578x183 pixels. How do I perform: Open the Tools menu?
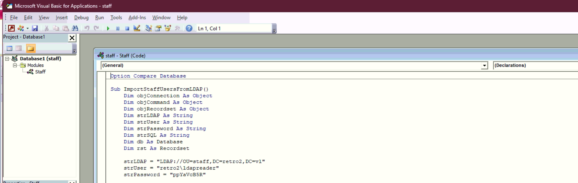tap(116, 17)
